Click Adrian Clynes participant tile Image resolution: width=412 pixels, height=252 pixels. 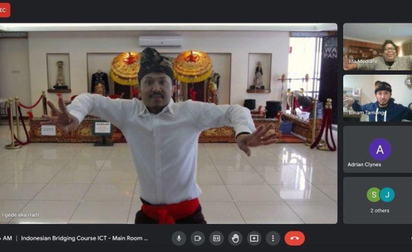378,149
